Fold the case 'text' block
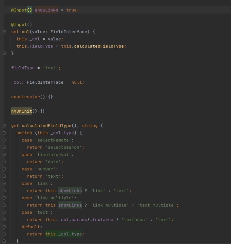The width and height of the screenshot is (231, 244). (4, 212)
